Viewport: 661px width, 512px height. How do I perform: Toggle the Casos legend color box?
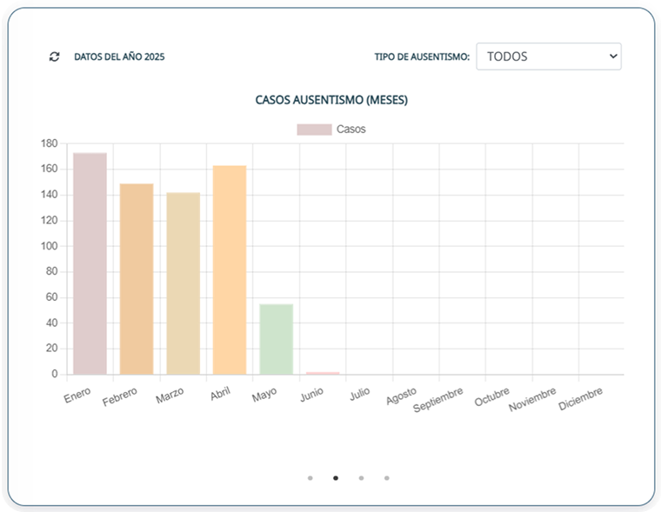314,130
